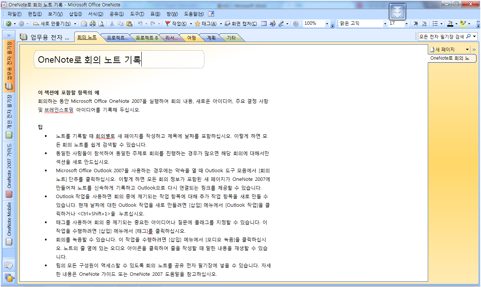Click the pen drawing tool icon

281,24
